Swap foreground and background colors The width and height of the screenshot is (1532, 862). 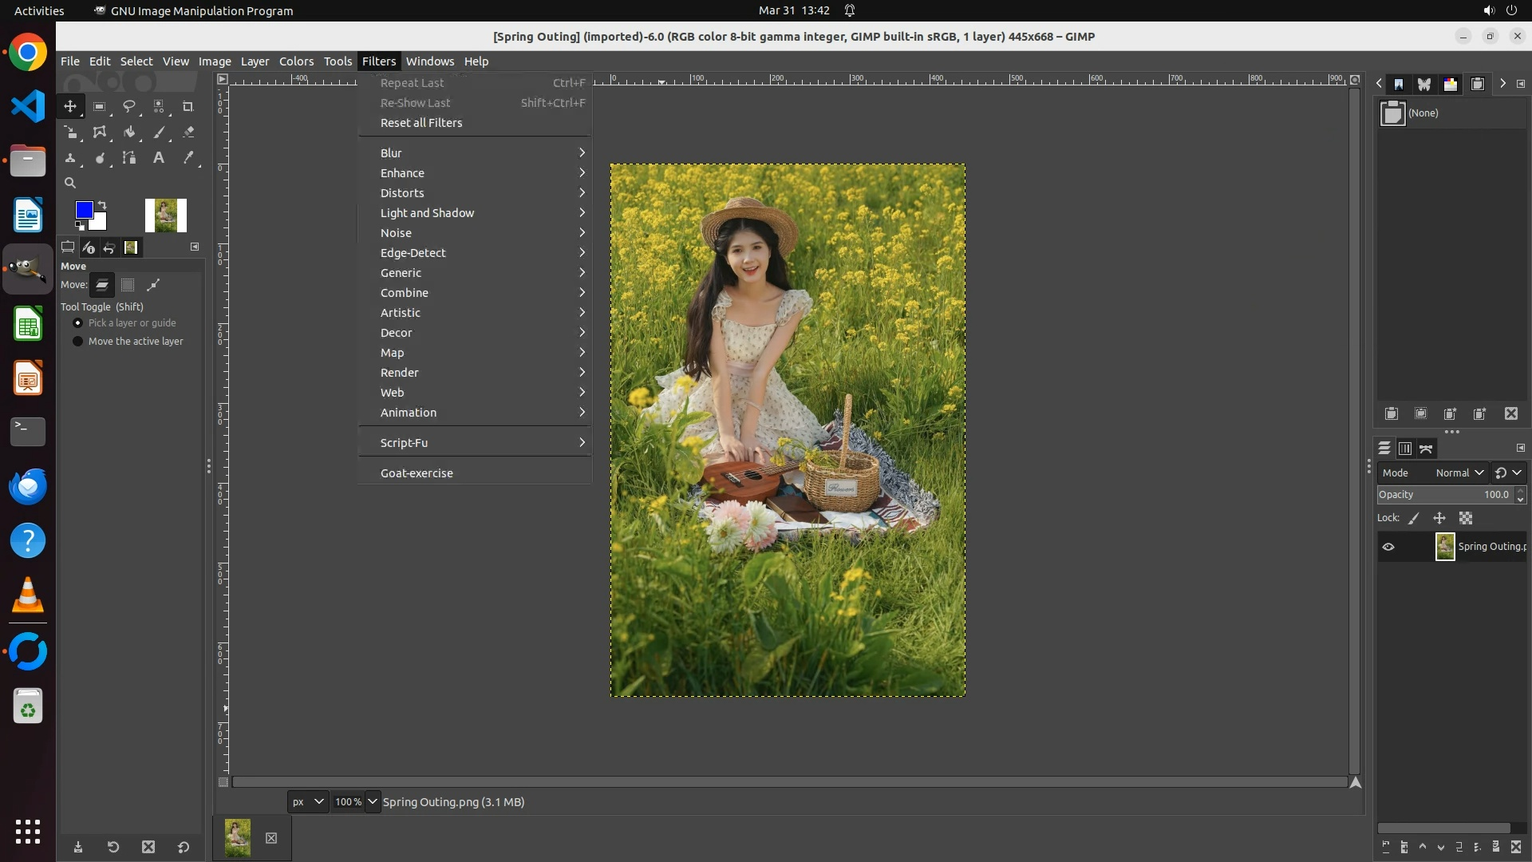pos(102,205)
